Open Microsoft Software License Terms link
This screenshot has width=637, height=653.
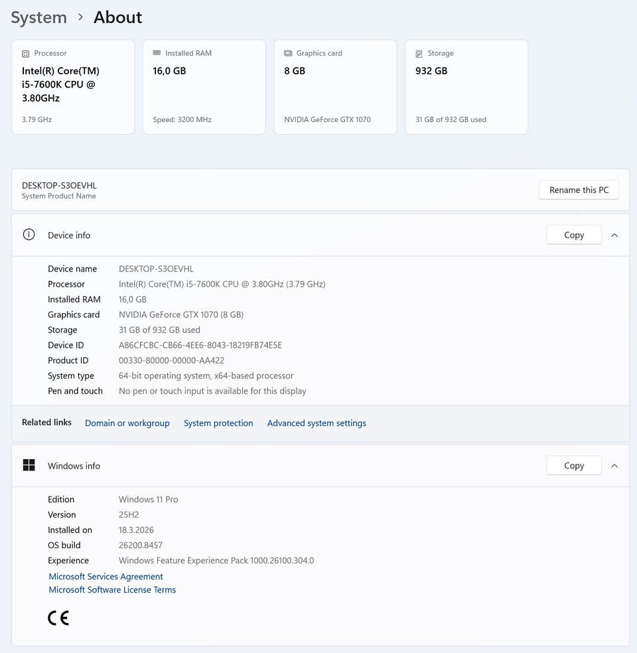112,590
